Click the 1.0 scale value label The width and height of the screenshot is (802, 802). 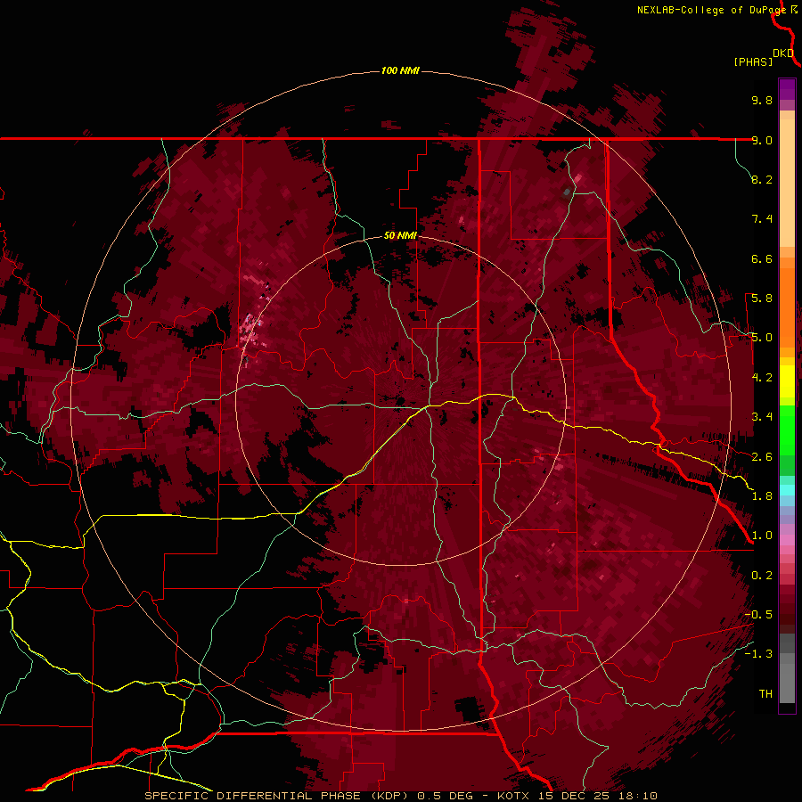(762, 536)
